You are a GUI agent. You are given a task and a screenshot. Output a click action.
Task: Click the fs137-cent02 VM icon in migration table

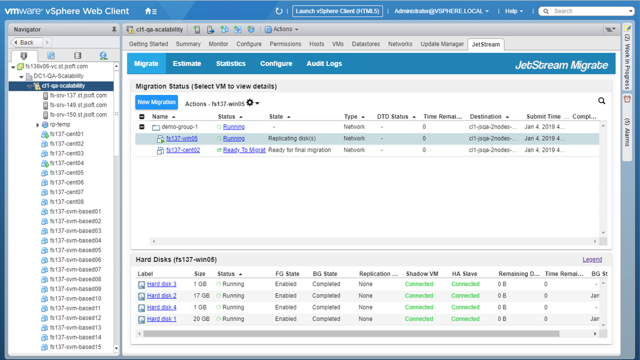pos(160,150)
